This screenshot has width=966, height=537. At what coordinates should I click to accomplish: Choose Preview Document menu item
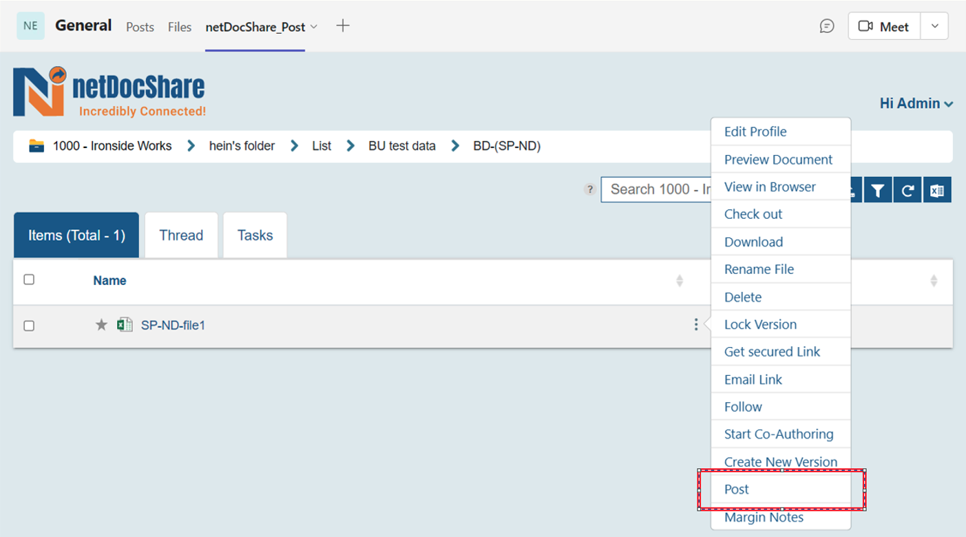(x=781, y=159)
